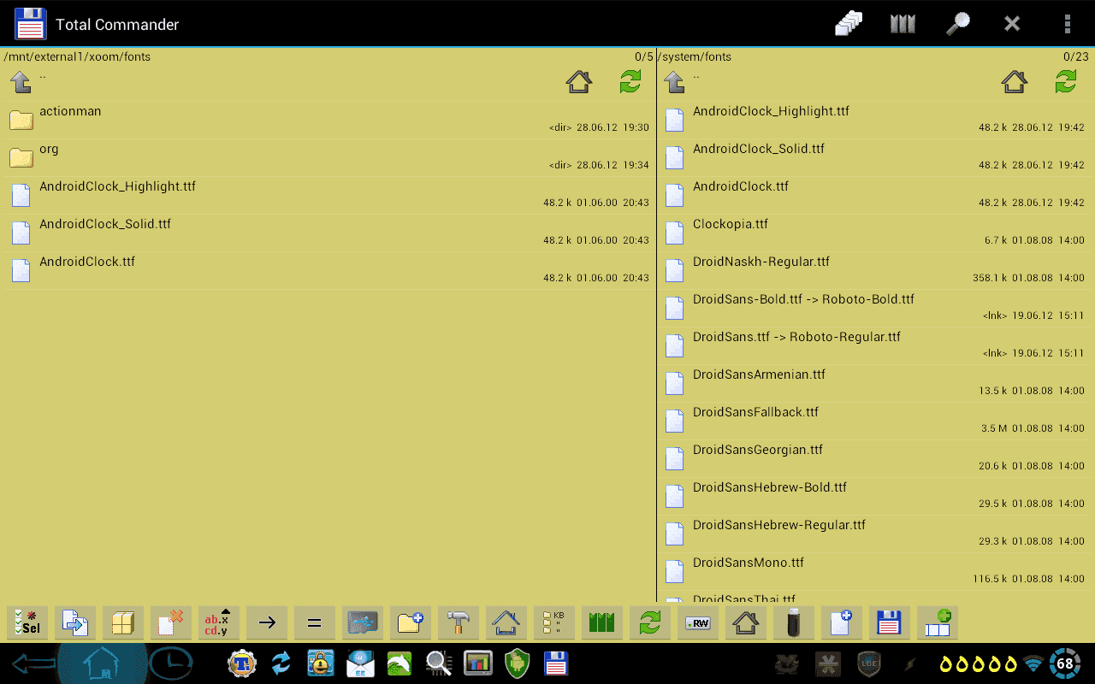Tap the X icon in title bar

pyautogui.click(x=1012, y=24)
